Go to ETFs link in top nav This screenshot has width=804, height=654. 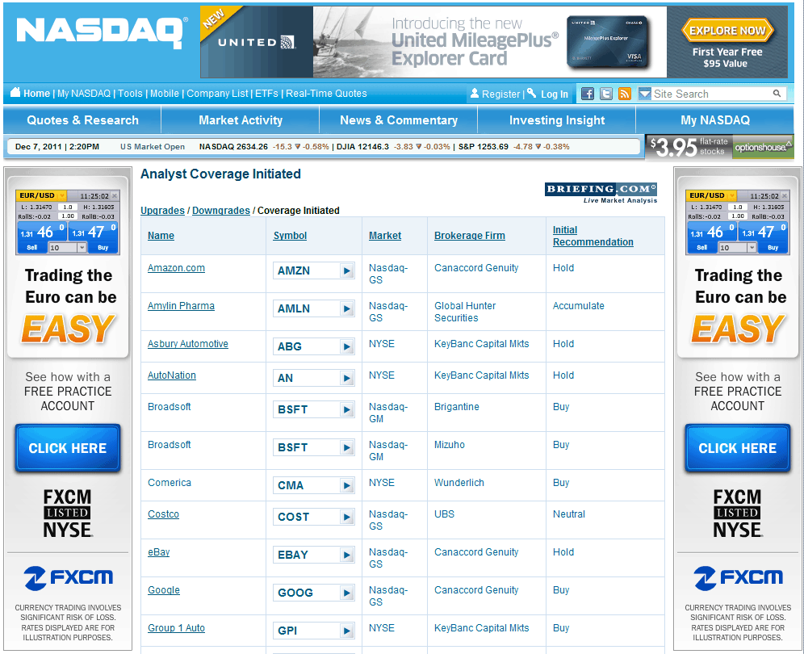[266, 94]
